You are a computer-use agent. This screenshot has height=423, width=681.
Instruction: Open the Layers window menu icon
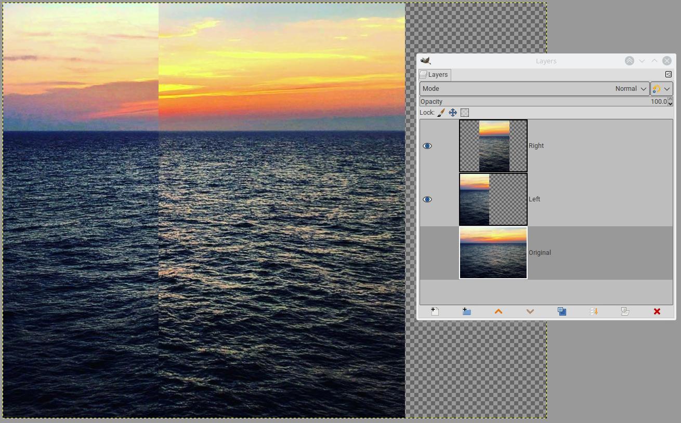pos(426,61)
